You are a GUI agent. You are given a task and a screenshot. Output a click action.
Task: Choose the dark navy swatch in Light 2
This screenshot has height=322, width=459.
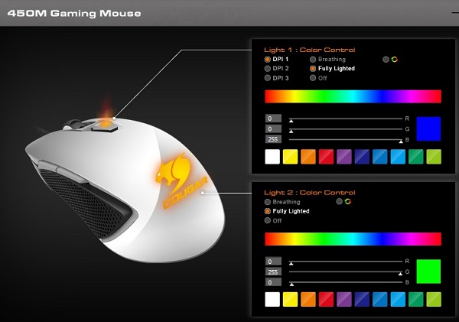(362, 300)
